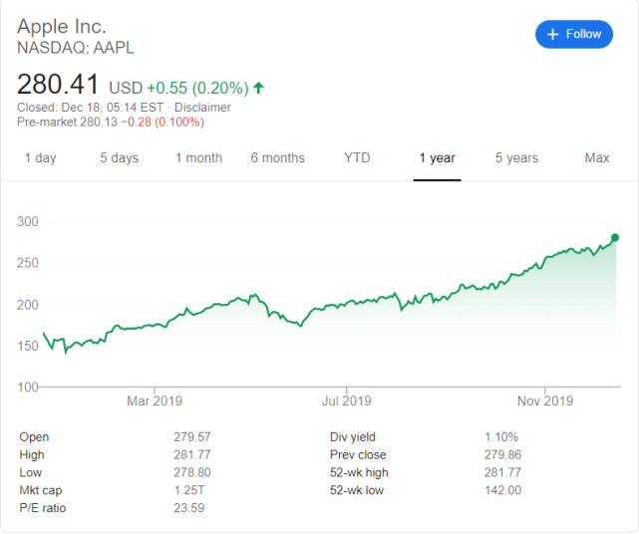Click the 280.41 current price
Viewport: 639px width, 534px height.
pos(58,84)
